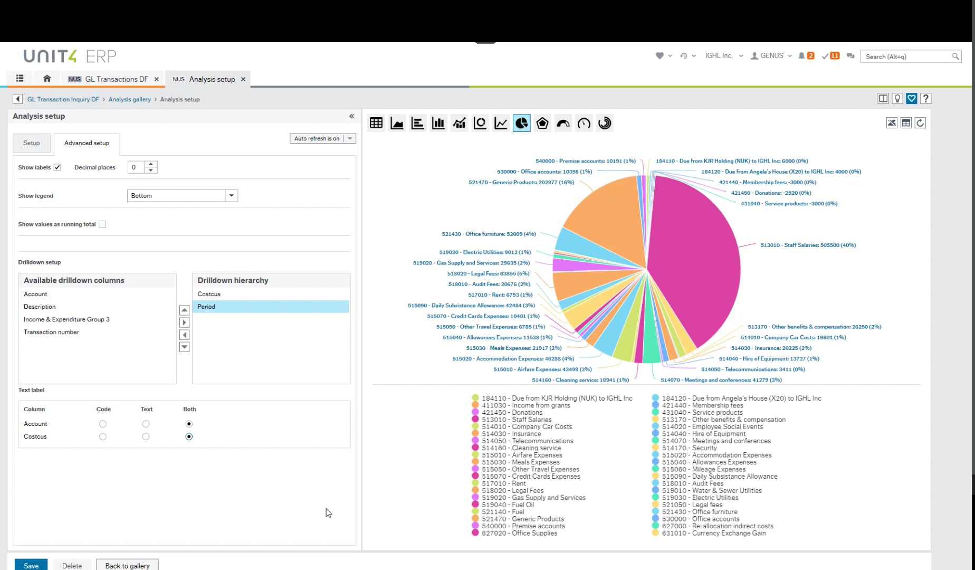Click the Search (Alt+q) field
975x570 pixels.
pyautogui.click(x=910, y=56)
